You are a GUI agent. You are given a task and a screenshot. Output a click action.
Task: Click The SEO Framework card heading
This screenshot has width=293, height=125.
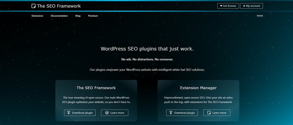click(96, 88)
